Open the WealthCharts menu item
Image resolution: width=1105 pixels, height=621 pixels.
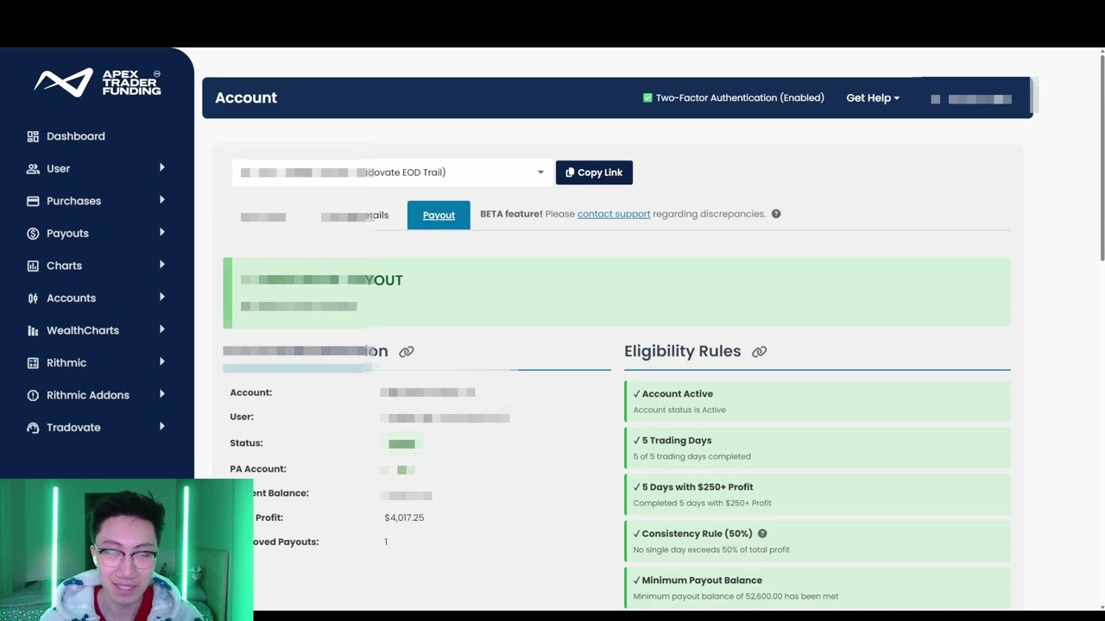click(x=83, y=330)
